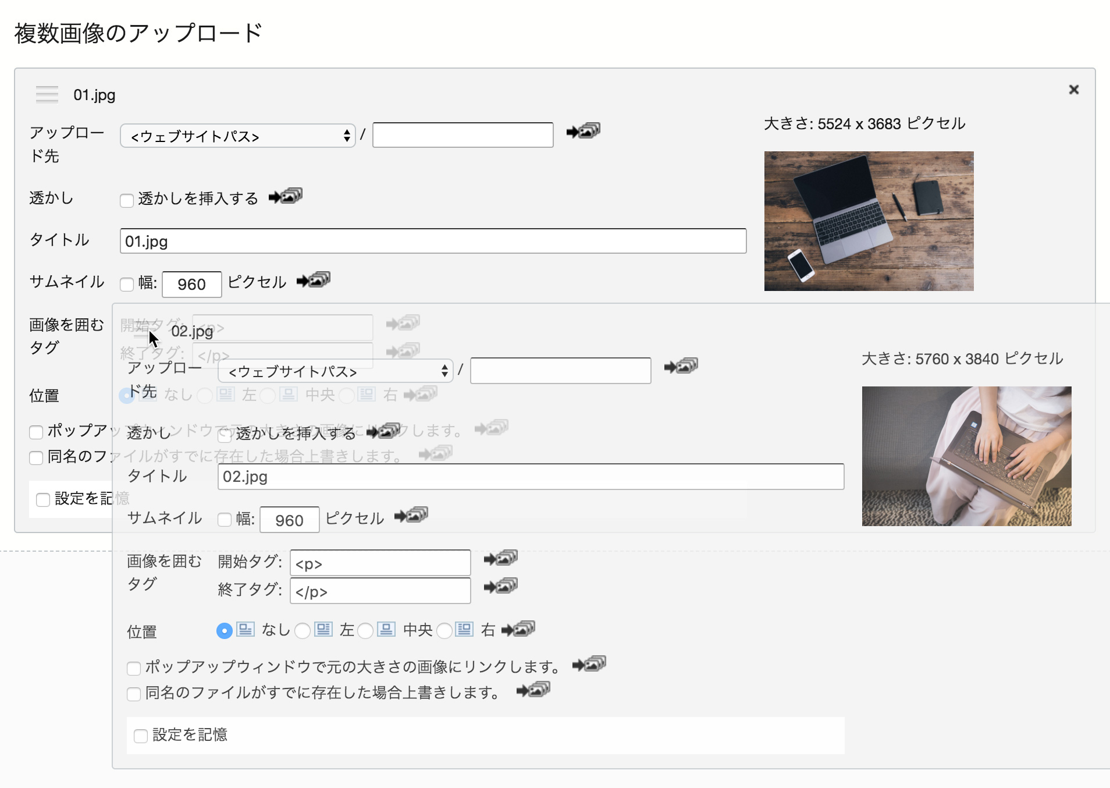This screenshot has width=1110, height=788.
Task: Click apply-to-all icon next to 01.jpg watermark option
Action: pos(285,197)
